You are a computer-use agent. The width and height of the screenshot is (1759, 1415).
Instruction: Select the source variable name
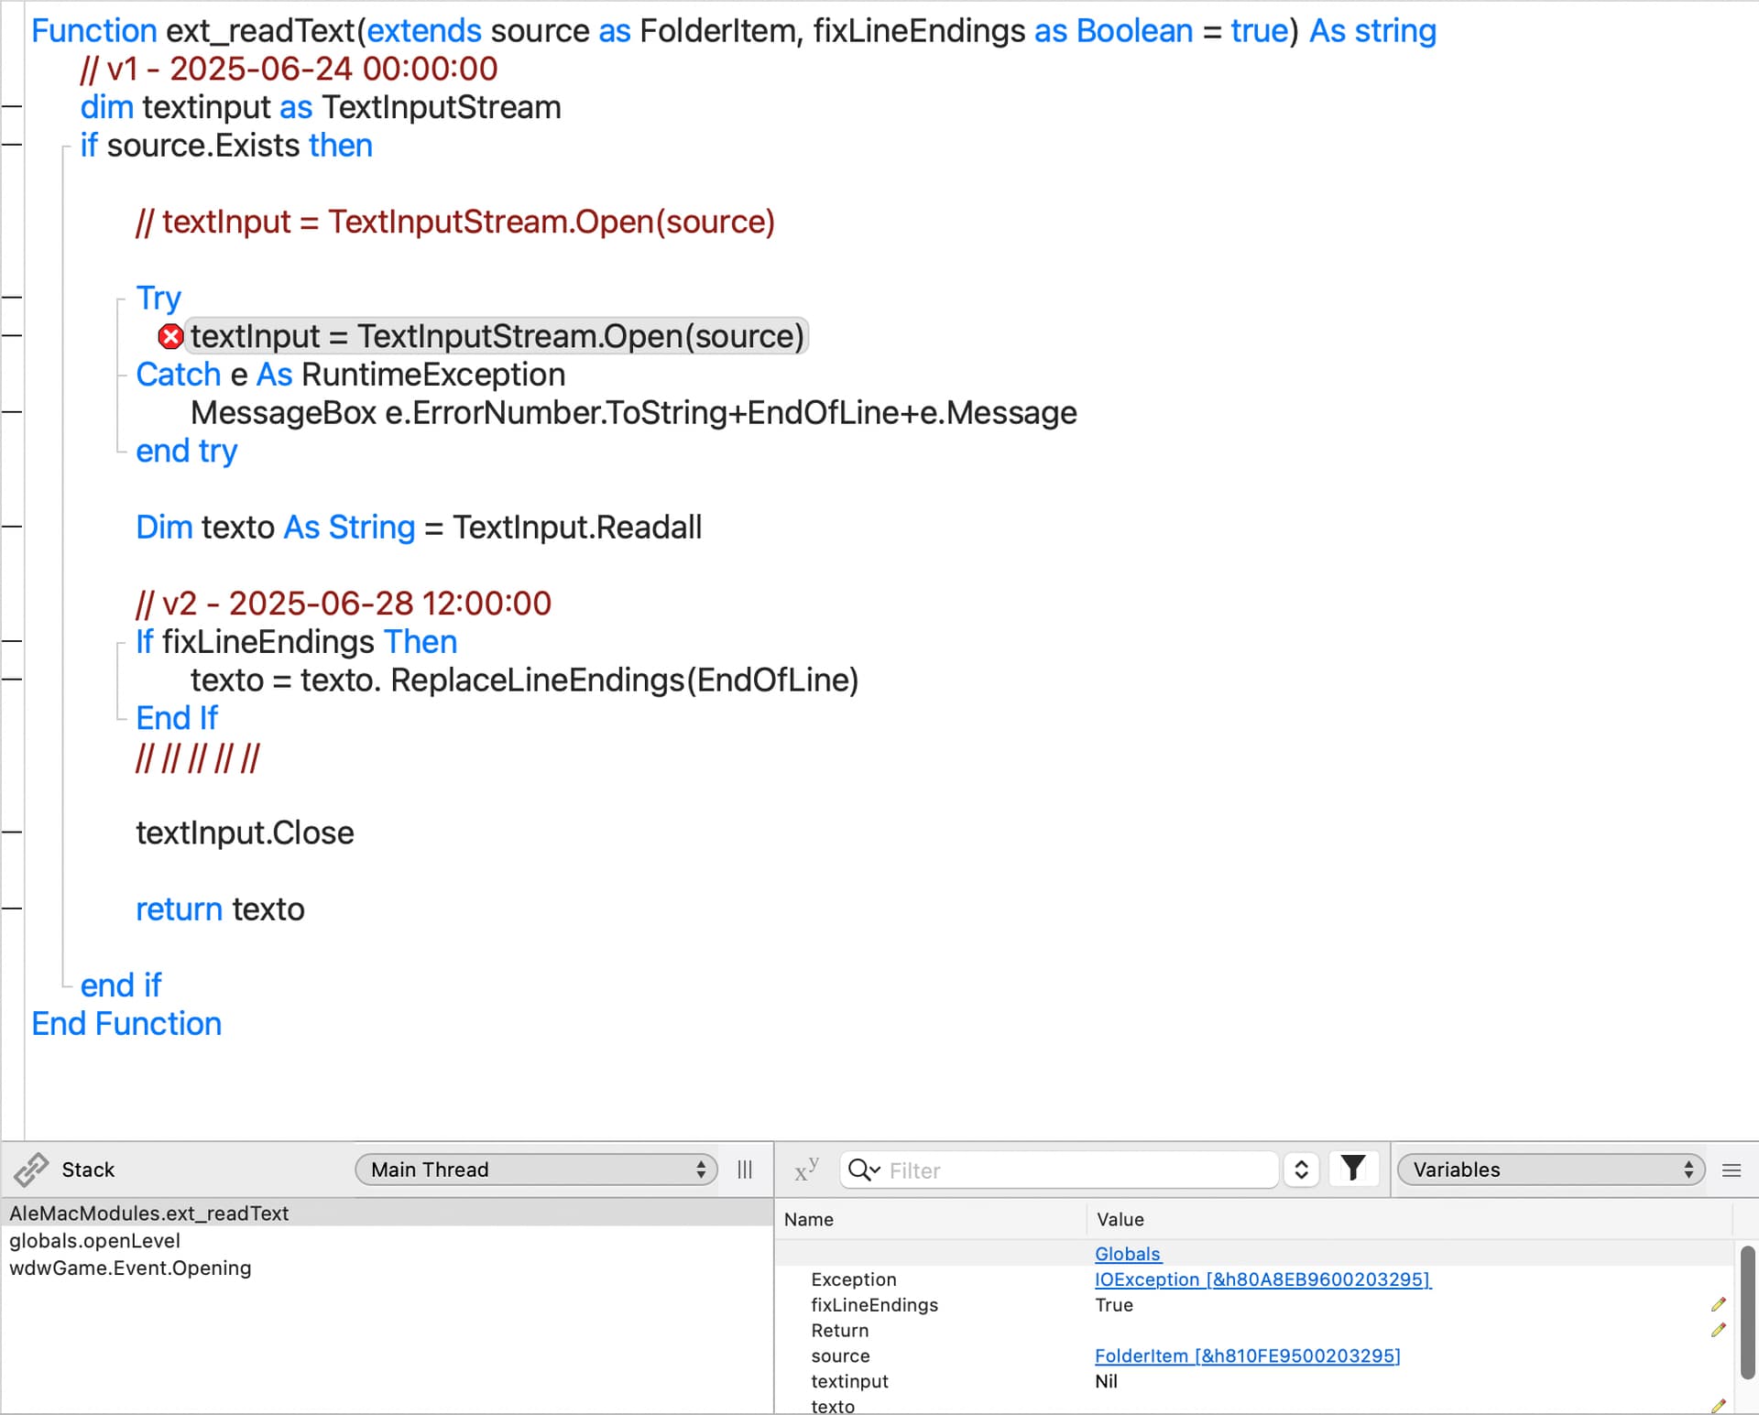(840, 1355)
